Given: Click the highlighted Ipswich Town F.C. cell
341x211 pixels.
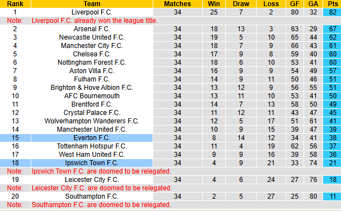Looking at the screenshot, I should 92,163.
